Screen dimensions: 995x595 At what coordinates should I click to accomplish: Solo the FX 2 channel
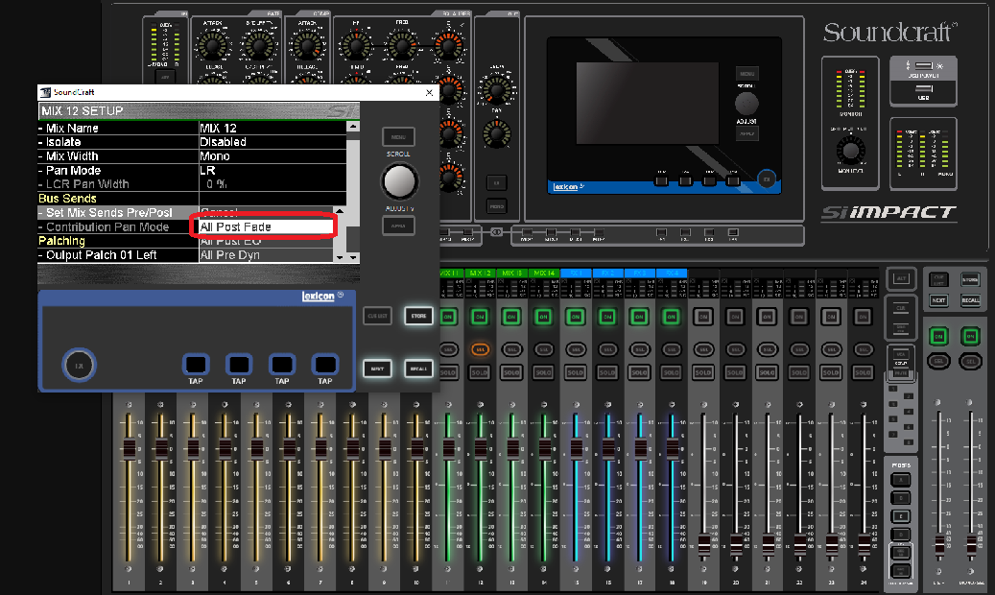607,372
